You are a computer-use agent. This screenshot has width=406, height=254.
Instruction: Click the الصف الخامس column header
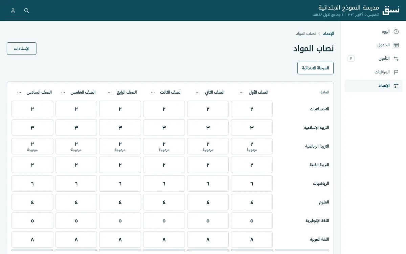click(83, 92)
